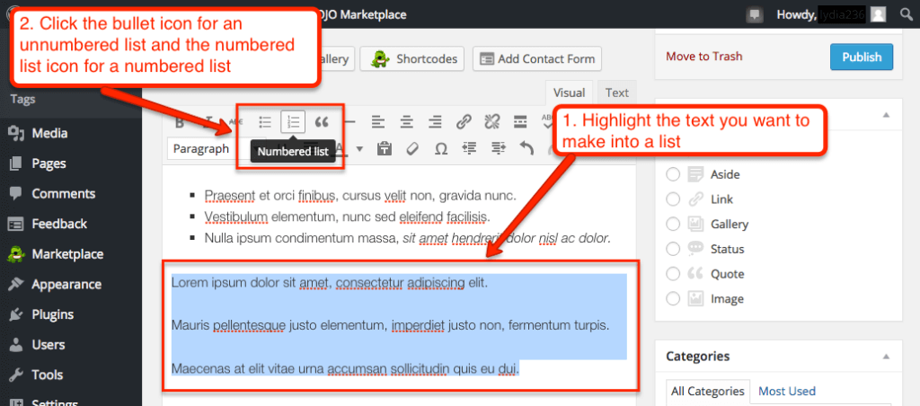The width and height of the screenshot is (920, 406).
Task: Align text center
Action: 407,122
